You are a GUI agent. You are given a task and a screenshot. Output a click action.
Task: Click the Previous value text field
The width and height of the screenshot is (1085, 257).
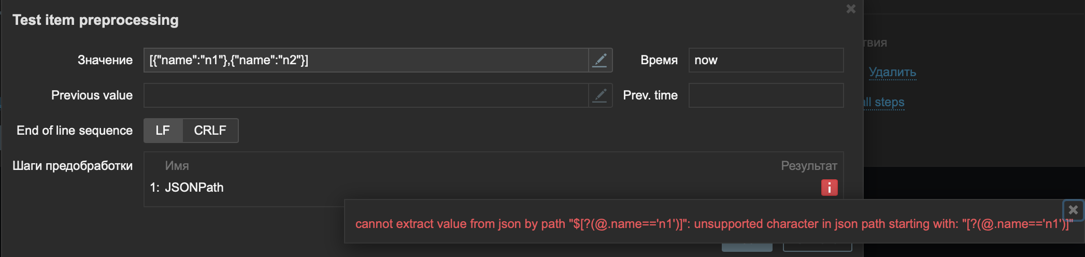[366, 95]
